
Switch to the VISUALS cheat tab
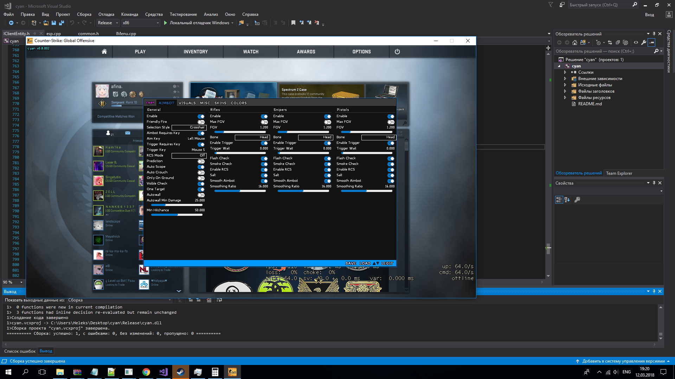click(187, 103)
